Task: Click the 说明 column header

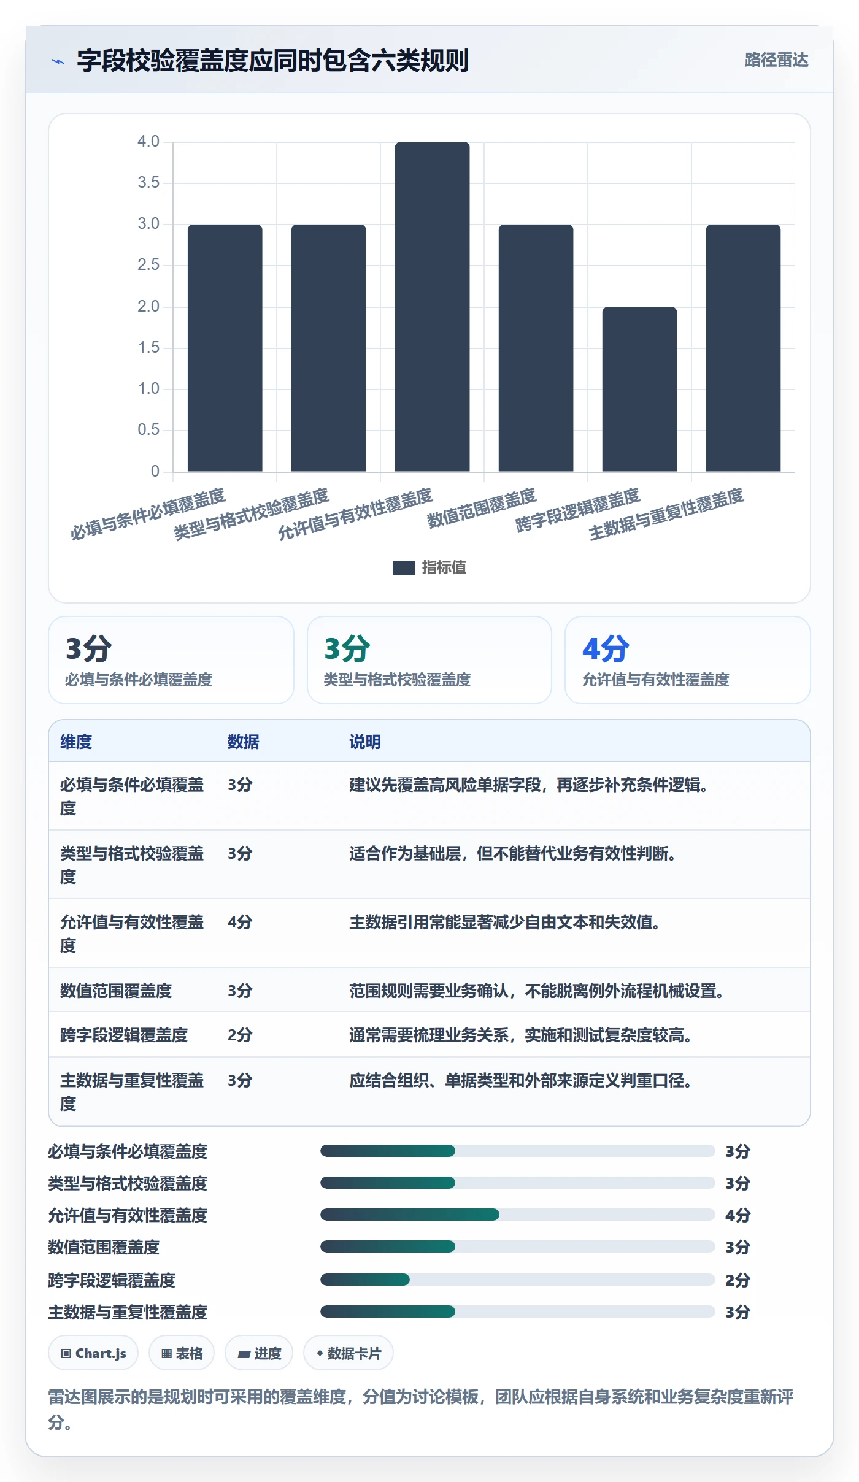Action: [365, 742]
